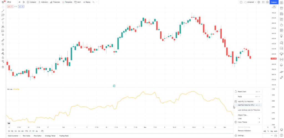The image size is (284, 138).
Task: Expand the Color Theme submenu
Action: (259, 122)
